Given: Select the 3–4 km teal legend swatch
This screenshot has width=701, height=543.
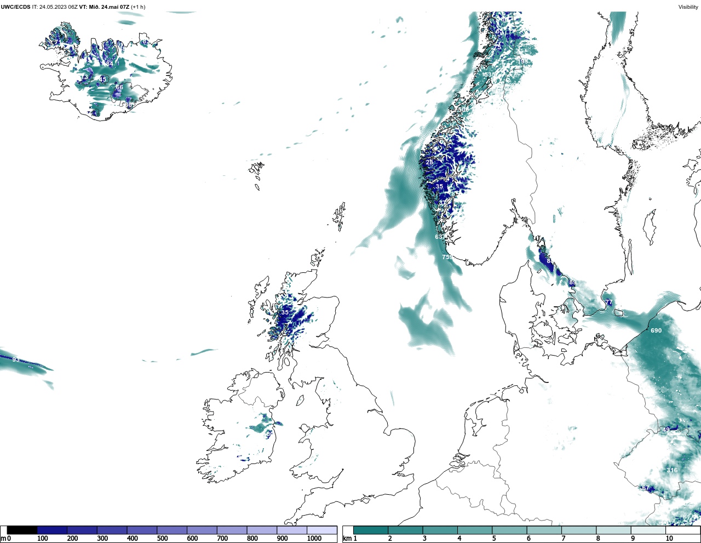Looking at the screenshot, I should (x=440, y=530).
